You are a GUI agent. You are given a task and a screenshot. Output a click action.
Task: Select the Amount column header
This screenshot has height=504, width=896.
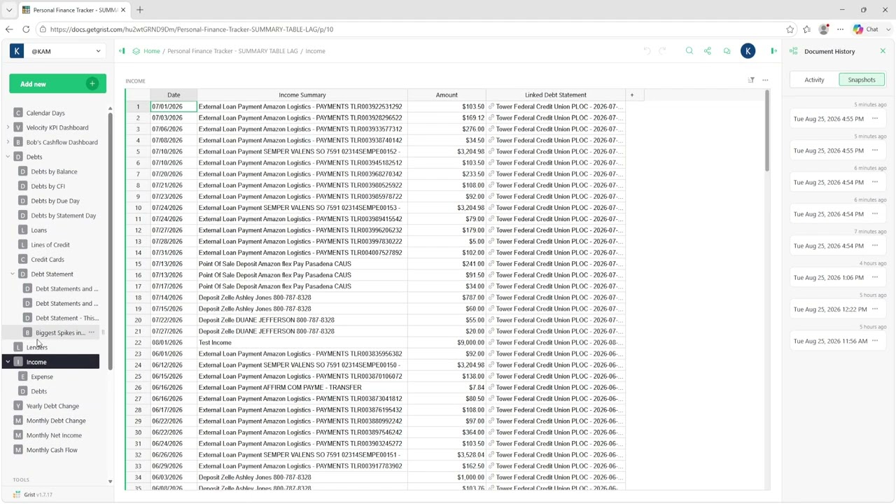pyautogui.click(x=447, y=95)
